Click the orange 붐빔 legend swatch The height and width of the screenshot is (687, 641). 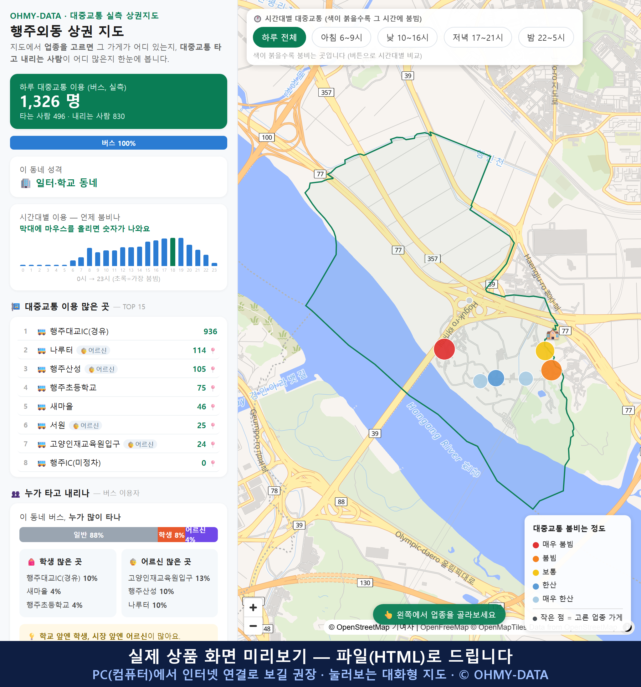pos(536,559)
